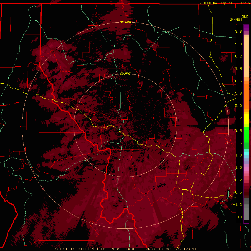Viewport: 251px width, 251px height.
Task: Click the cyan band of the color bar
Action: 246,153
